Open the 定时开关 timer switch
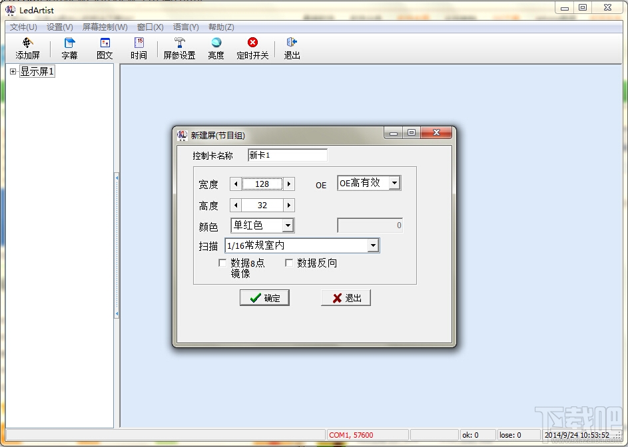 coord(252,49)
